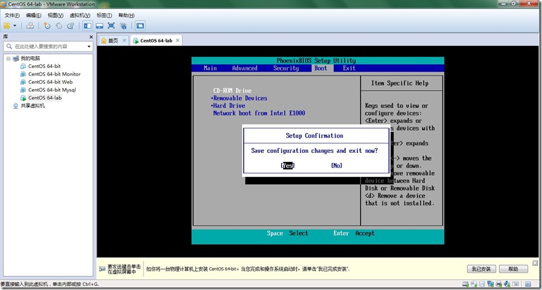Select Network boot from Intel E1000 entry
This screenshot has width=542, height=290.
pyautogui.click(x=259, y=113)
